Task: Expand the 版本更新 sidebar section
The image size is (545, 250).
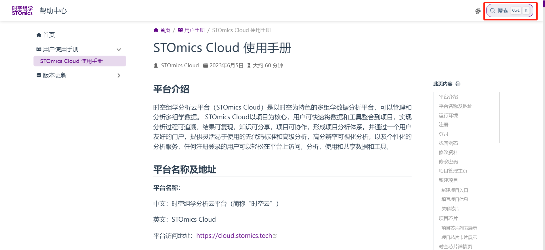Action: 119,75
